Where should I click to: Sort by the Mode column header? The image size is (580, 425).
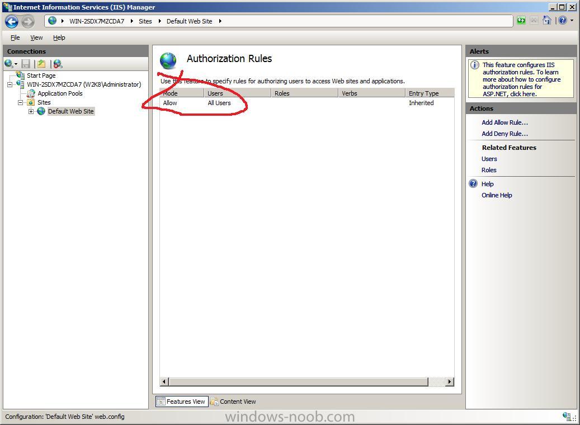tap(182, 93)
